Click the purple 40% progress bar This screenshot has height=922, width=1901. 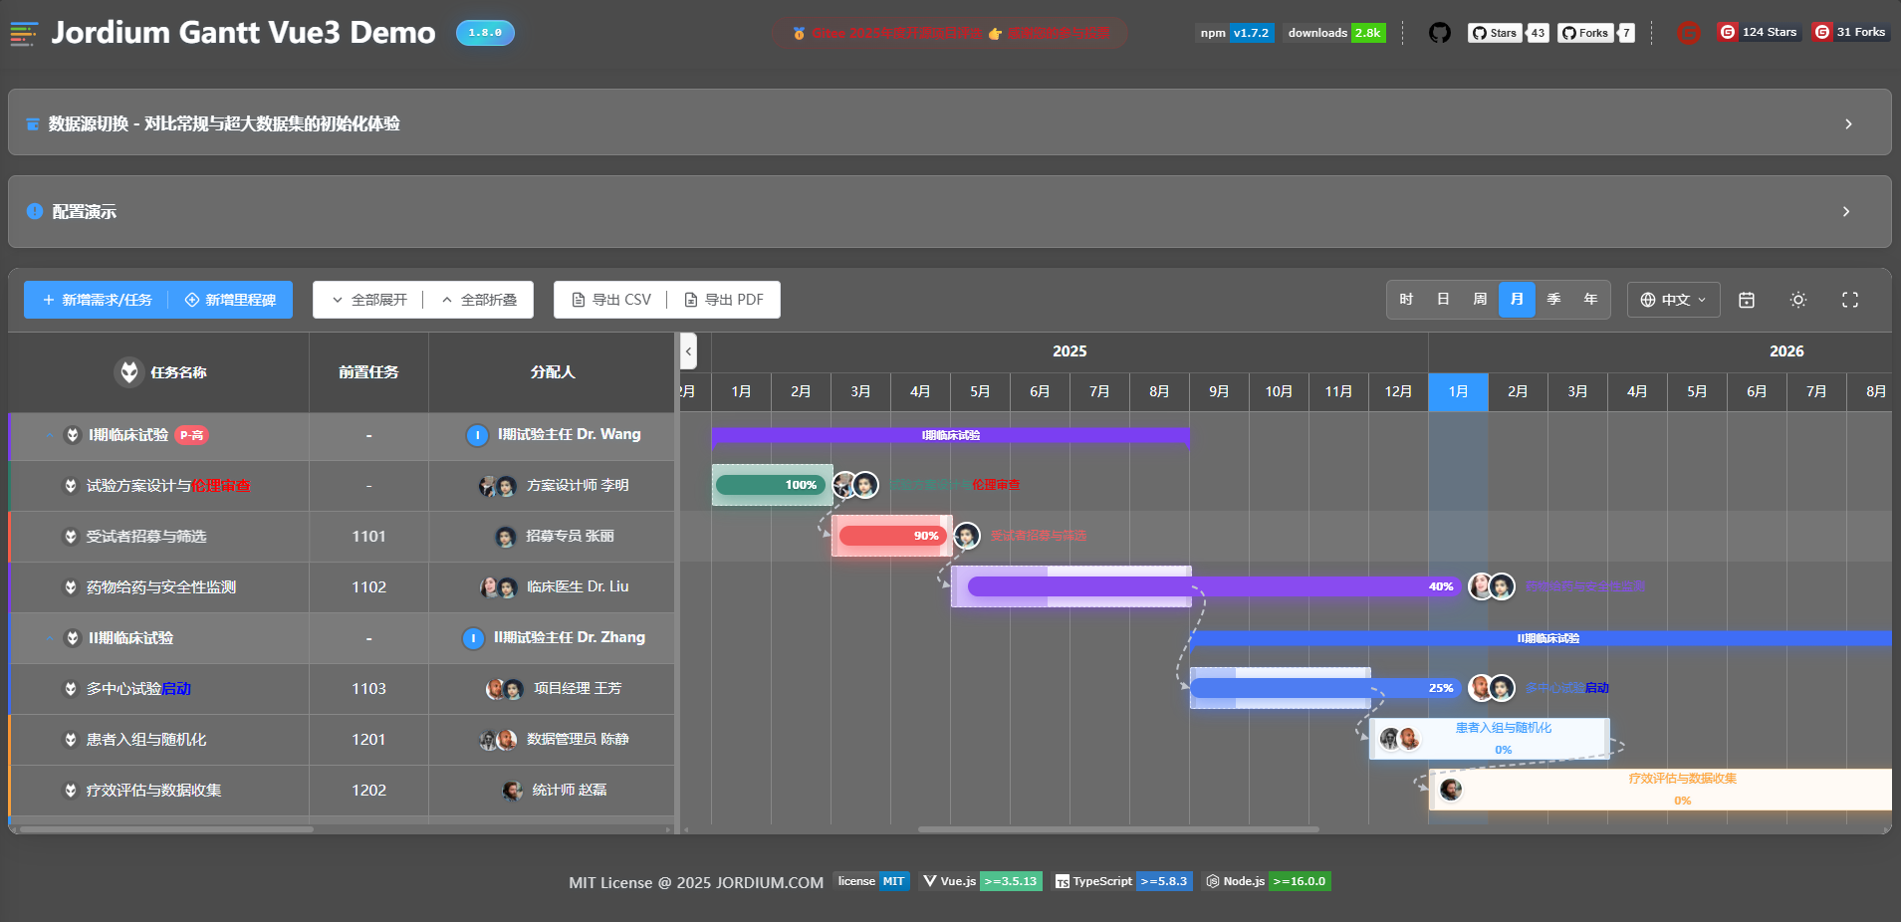click(1213, 586)
